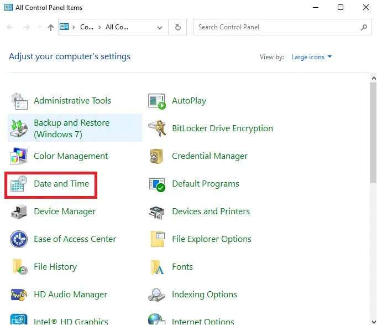Open the Default Programs link
The width and height of the screenshot is (377, 325).
tap(206, 184)
